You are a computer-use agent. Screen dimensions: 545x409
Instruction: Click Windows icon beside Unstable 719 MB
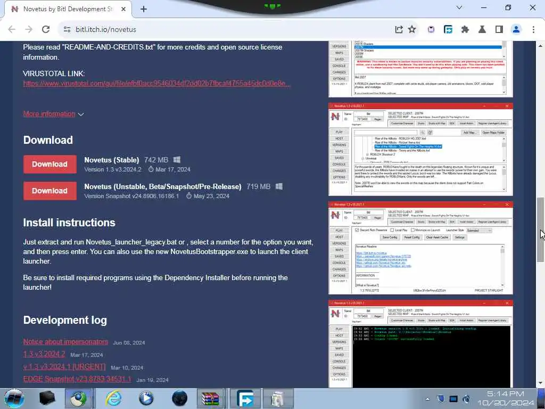[x=279, y=186]
